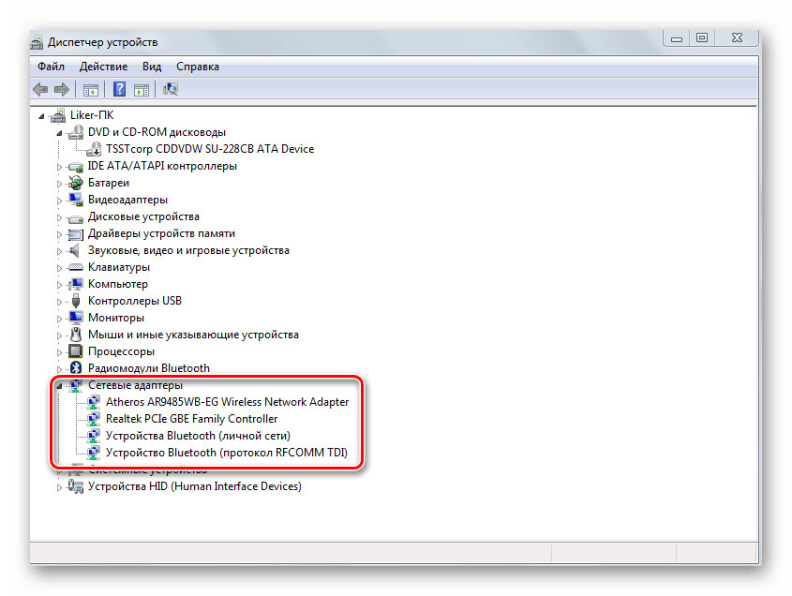This screenshot has height=596, width=792.
Task: Select Звуковые, видео и игровые устройства
Action: 188,250
